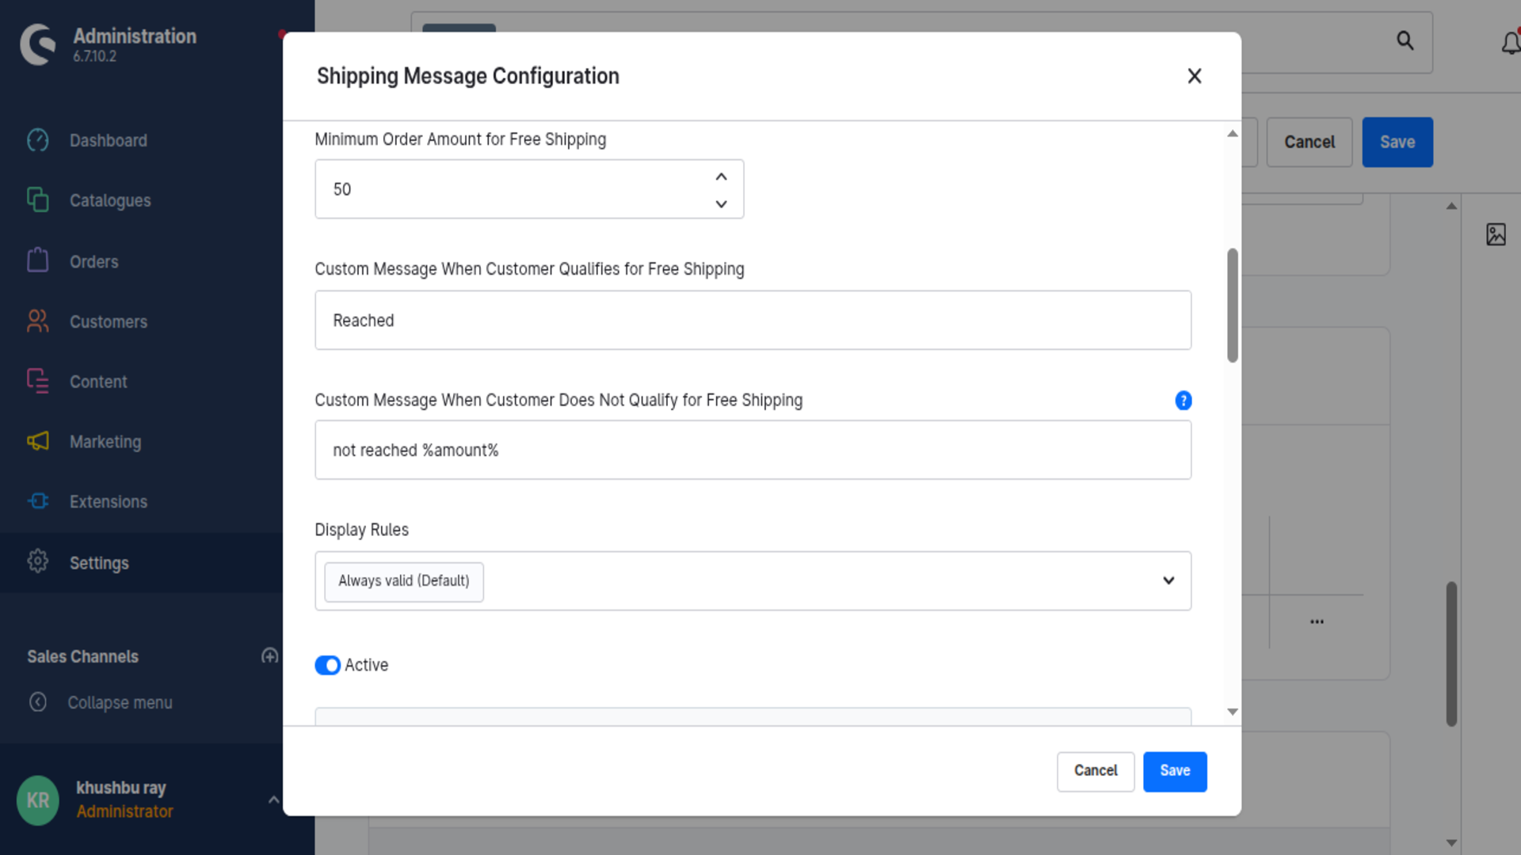1521x855 pixels.
Task: Click the page Cancel button behind the dialog
Action: (x=1309, y=142)
